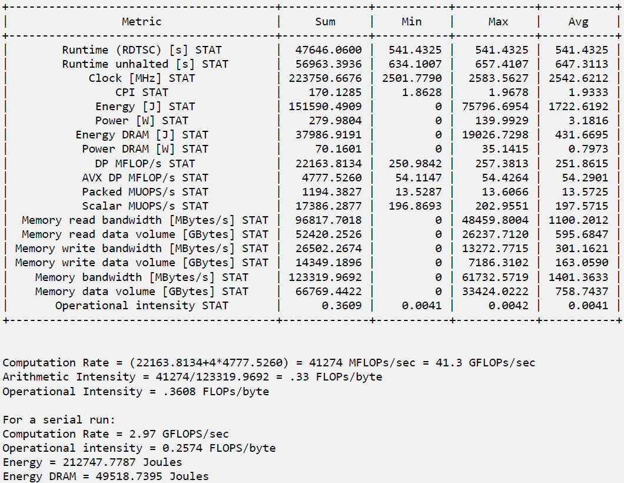This screenshot has width=624, height=483.
Task: Select the Power [W] sum value 279.9804
Action: (x=334, y=121)
